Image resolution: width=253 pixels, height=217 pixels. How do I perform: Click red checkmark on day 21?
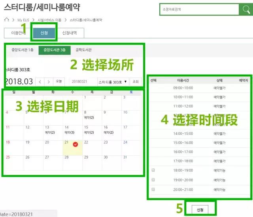point(76,145)
